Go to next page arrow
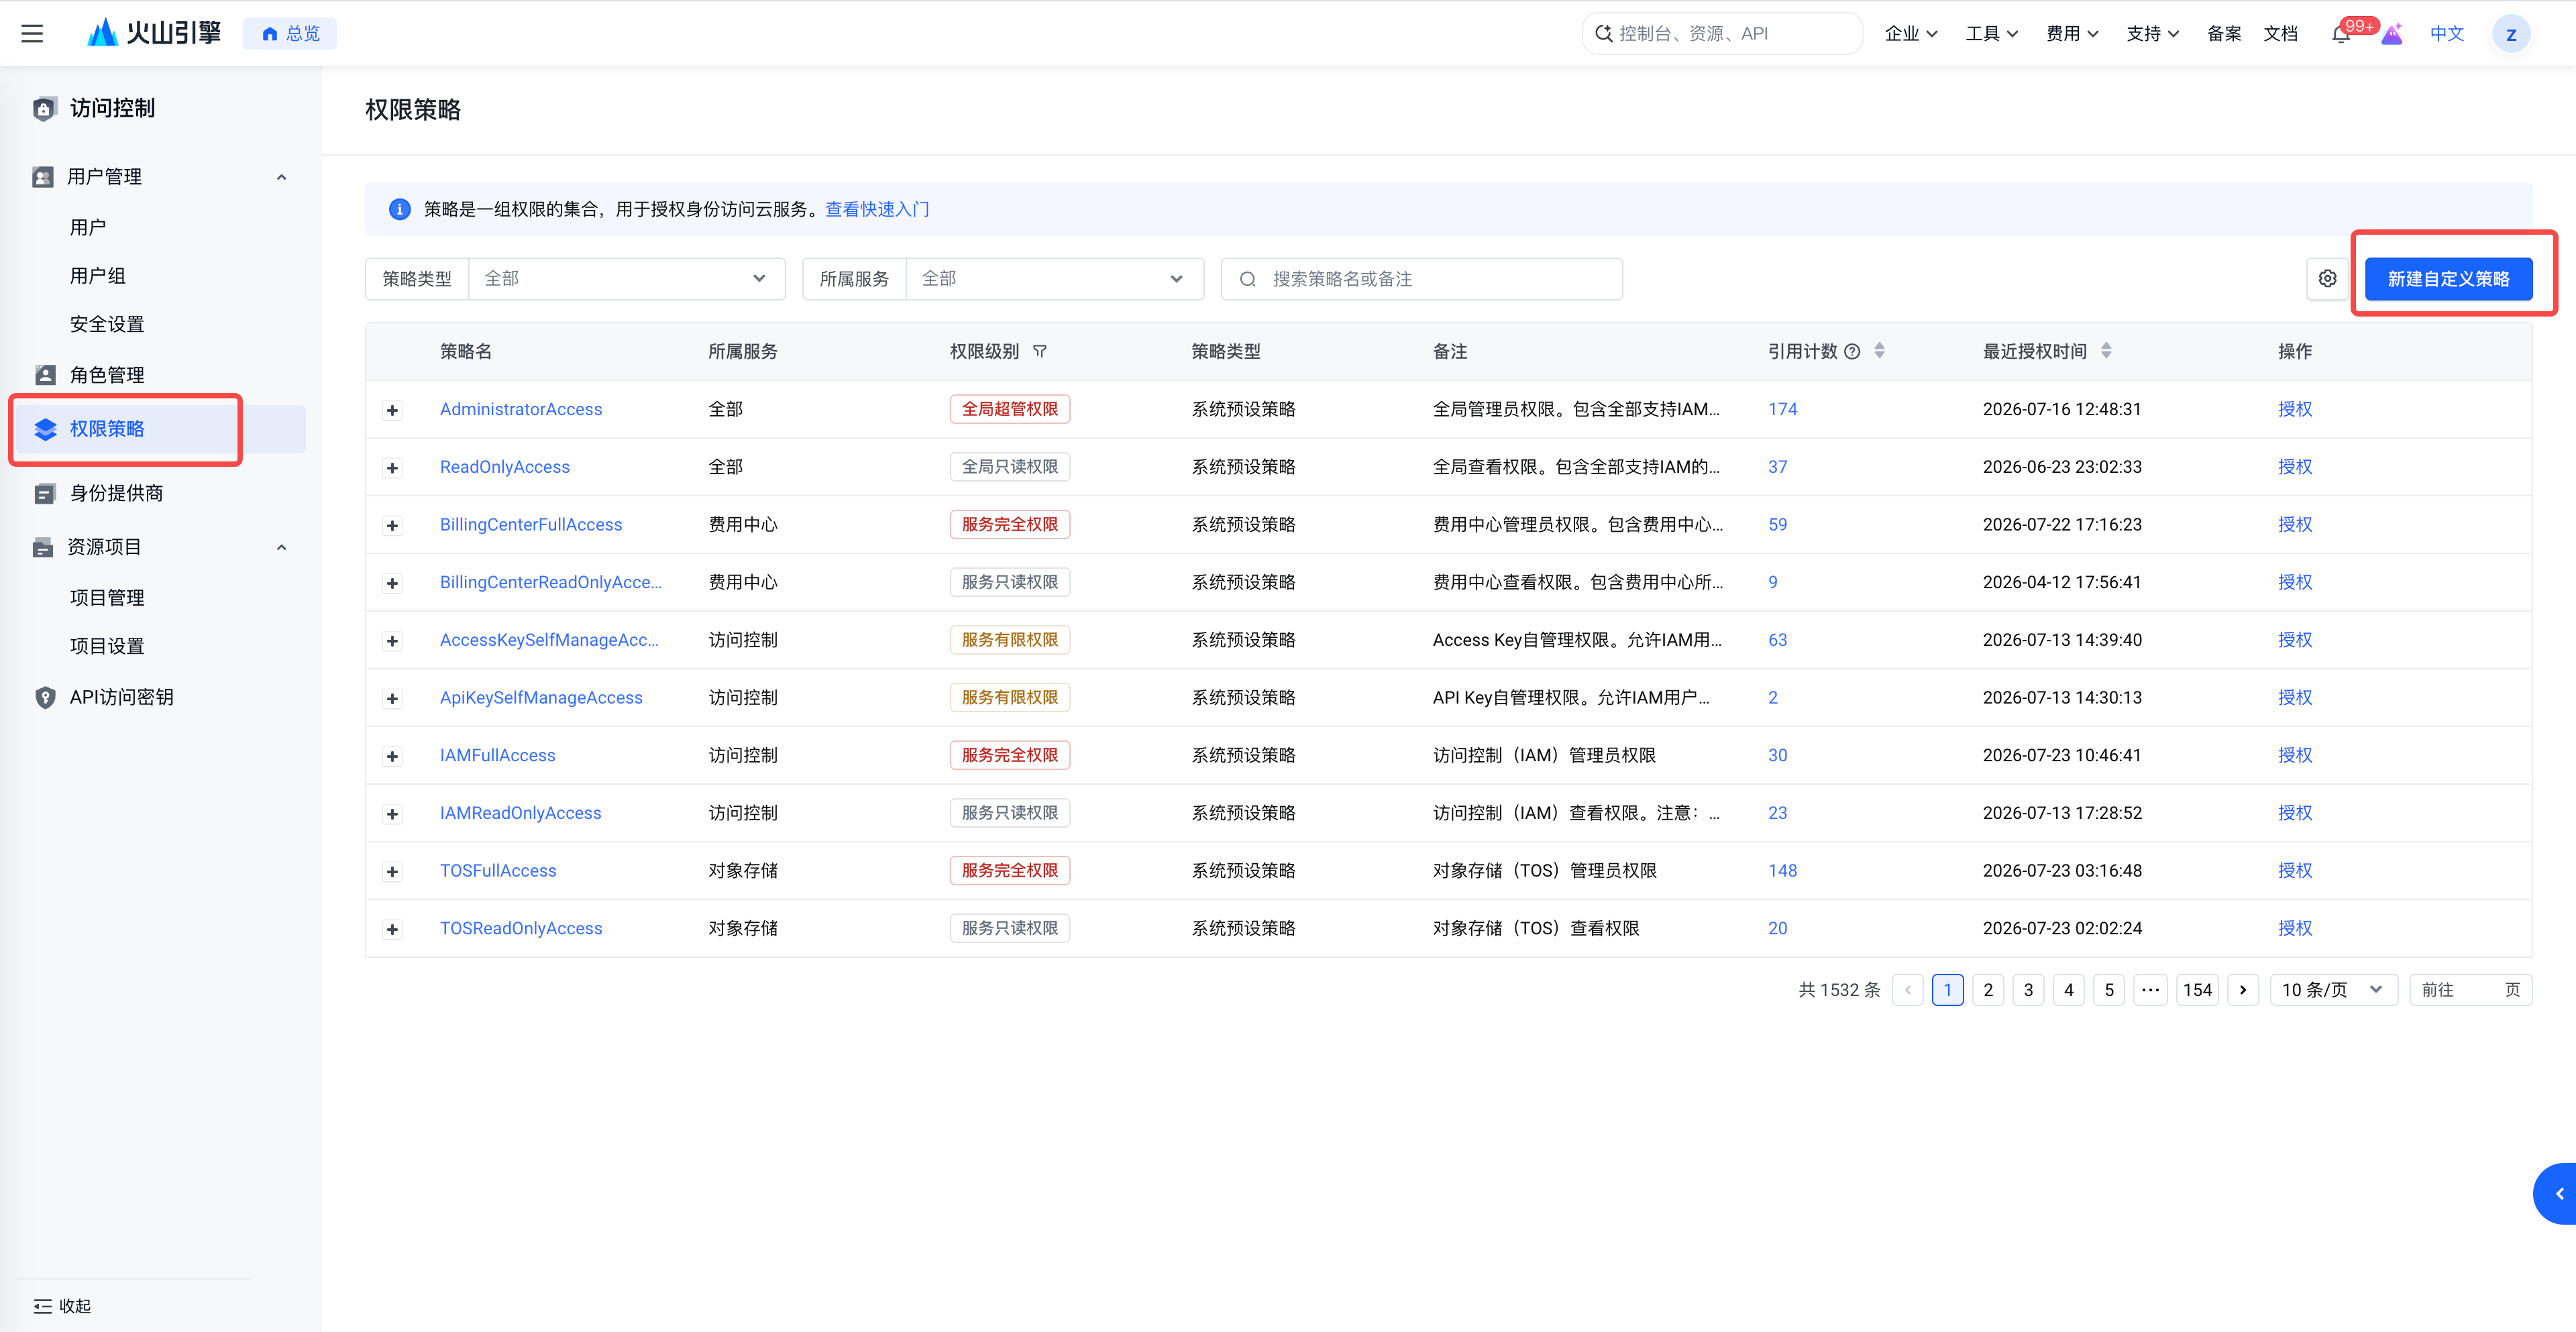2576x1332 pixels. point(2243,990)
